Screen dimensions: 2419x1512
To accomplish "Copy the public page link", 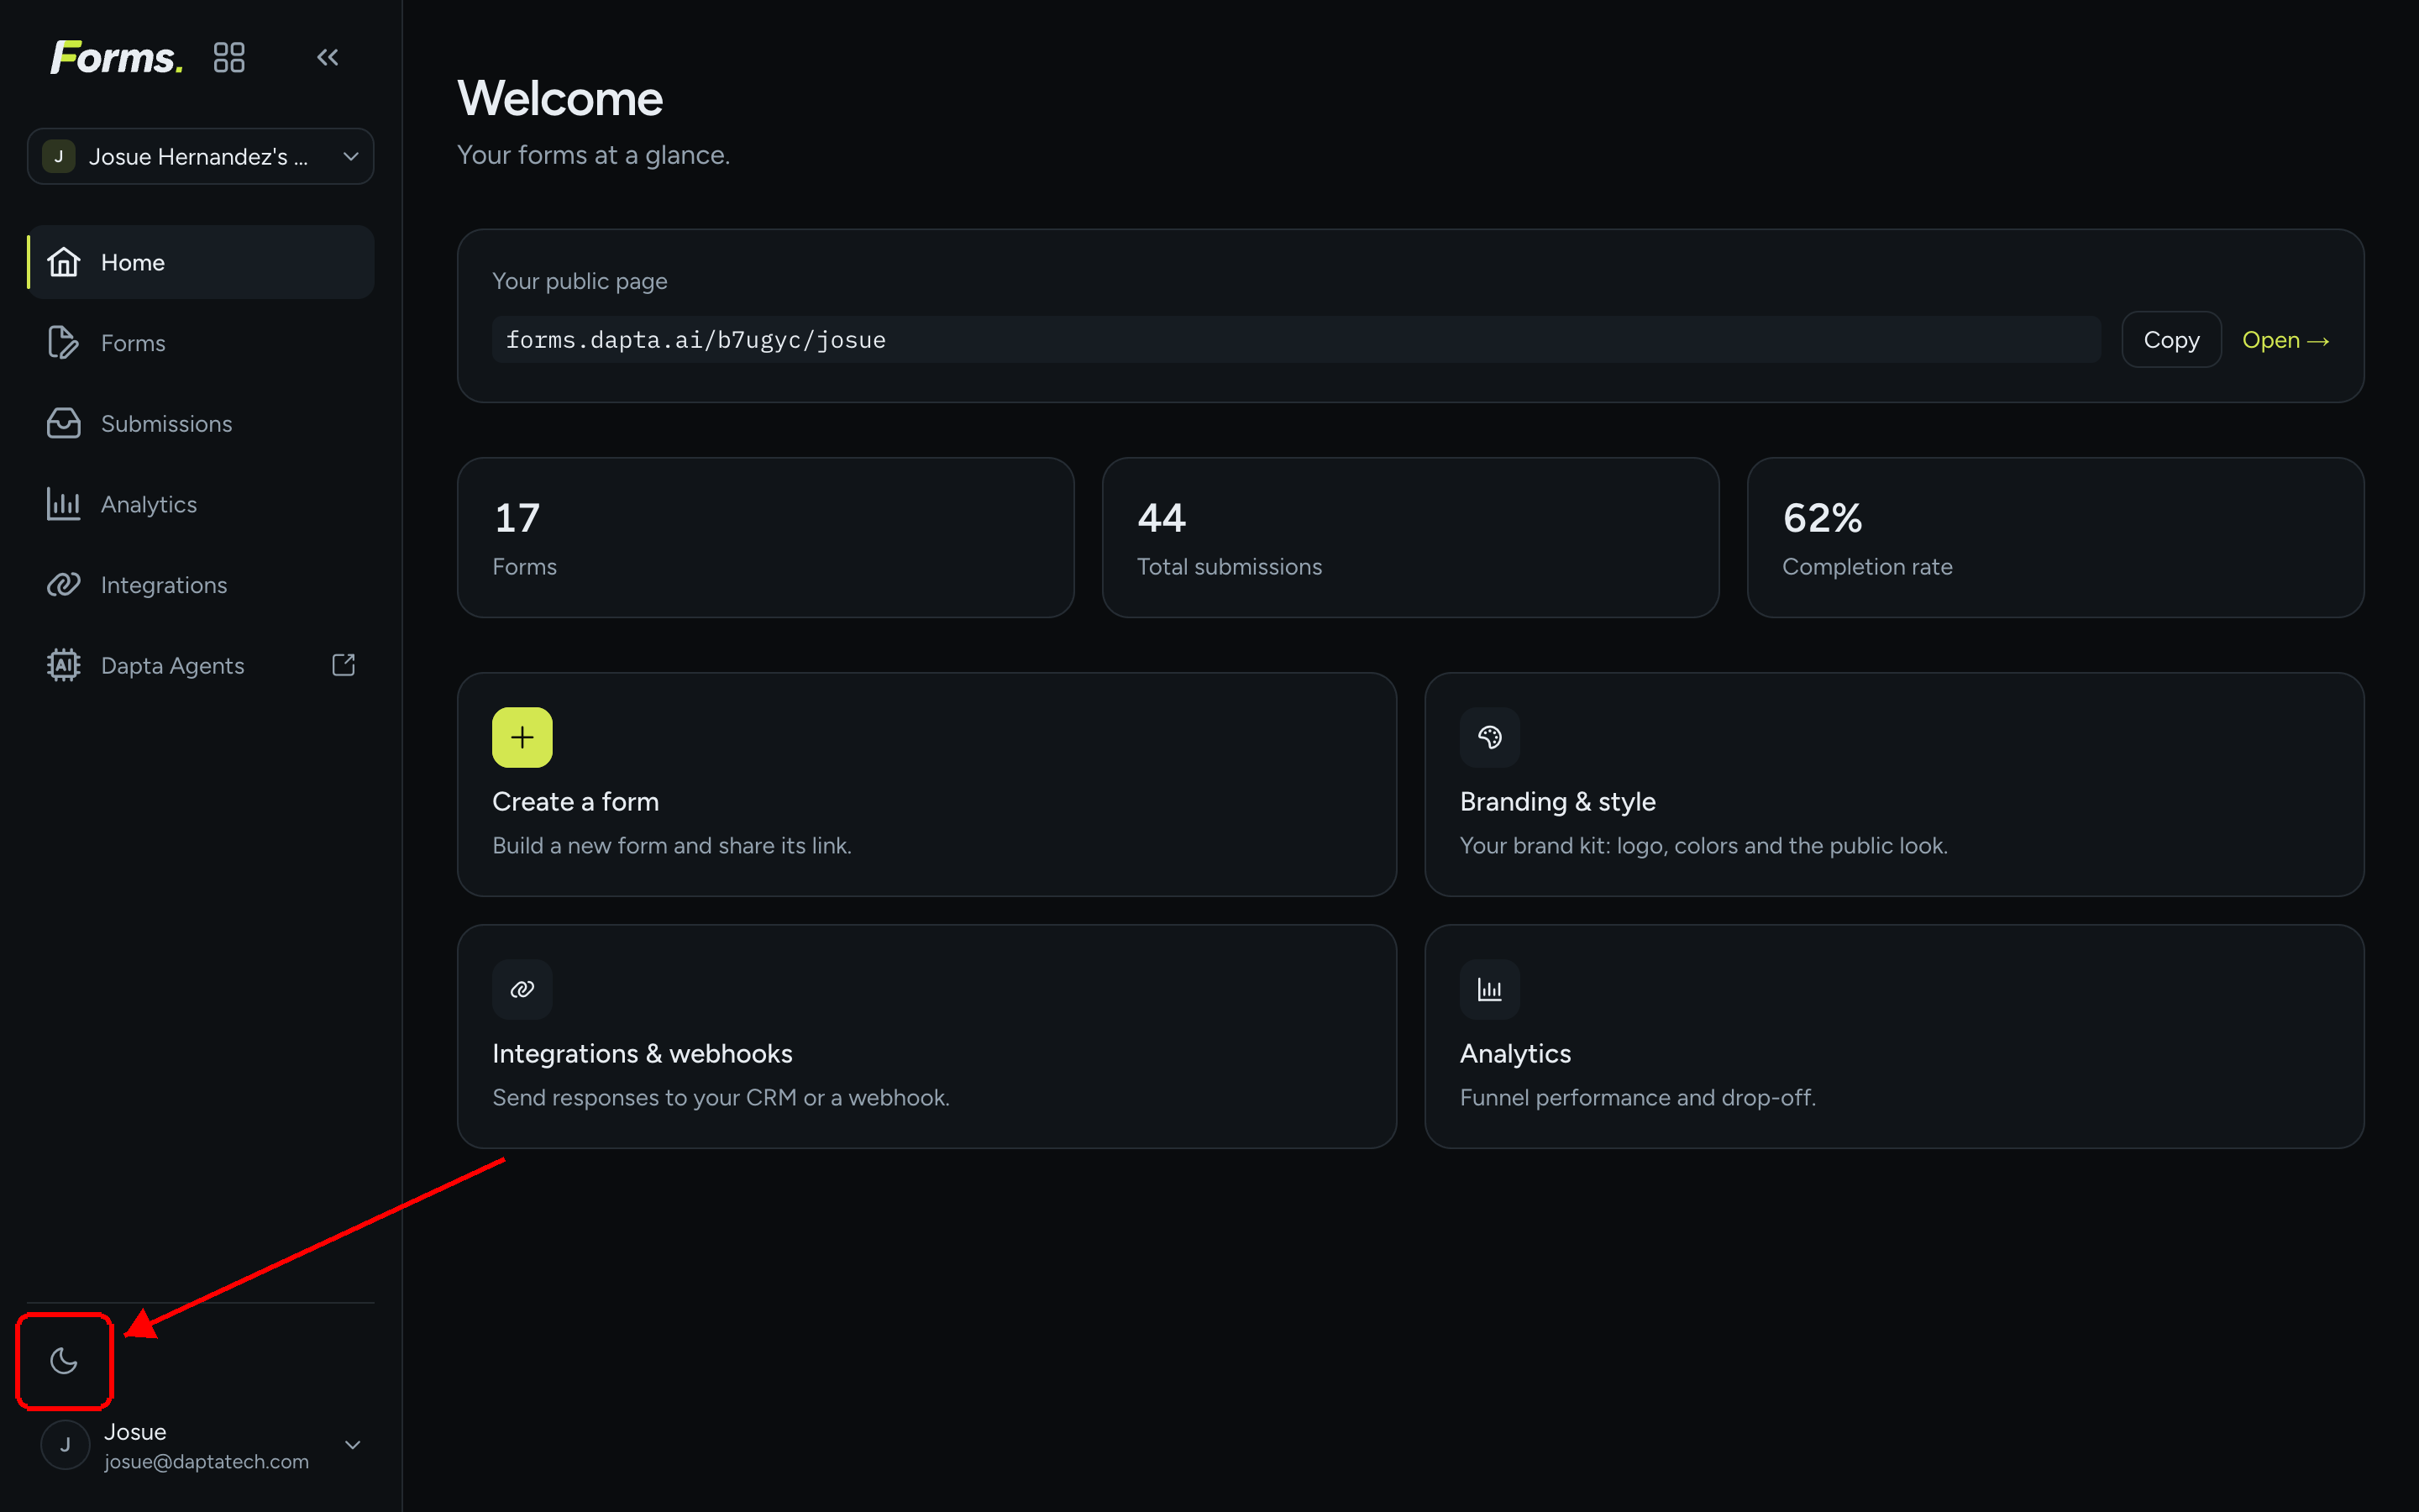I will pos(2171,340).
